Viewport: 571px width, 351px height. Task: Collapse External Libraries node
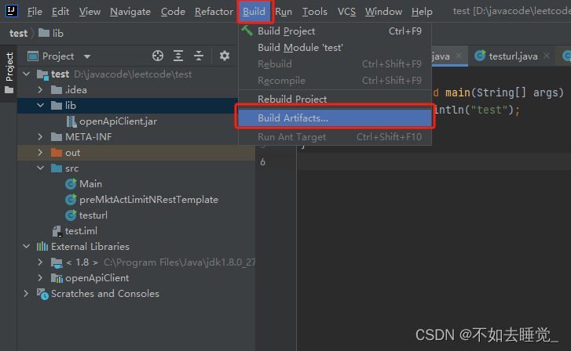[x=26, y=246]
